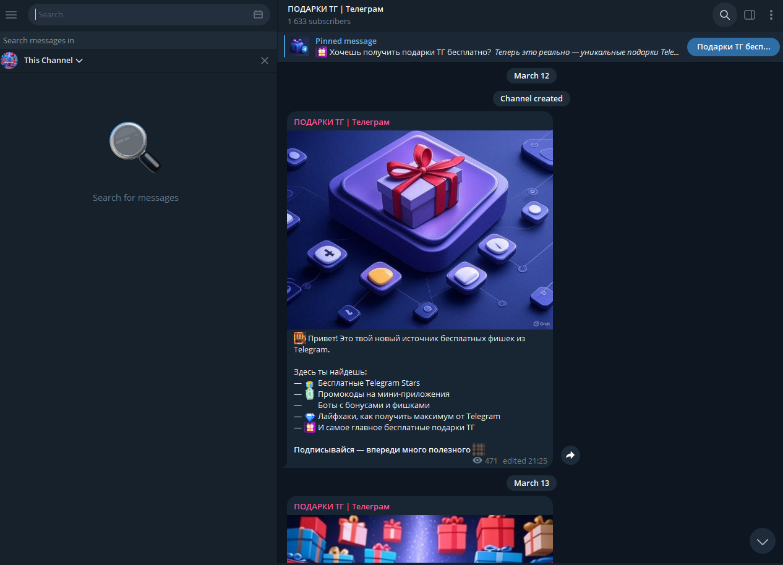Click the magnifier icon in the chat header
Viewport: 783px width, 565px height.
click(x=725, y=15)
